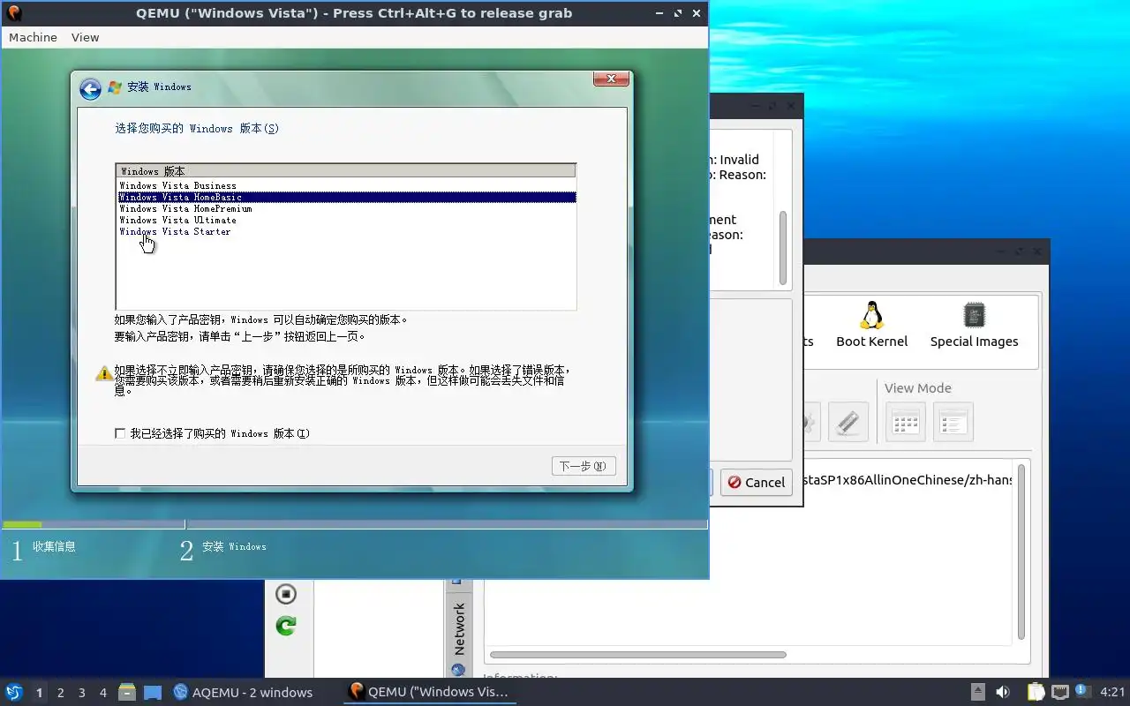Screen dimensions: 1130x706
Task: Click the QEMU logo icon in the title bar
Action: (13, 12)
